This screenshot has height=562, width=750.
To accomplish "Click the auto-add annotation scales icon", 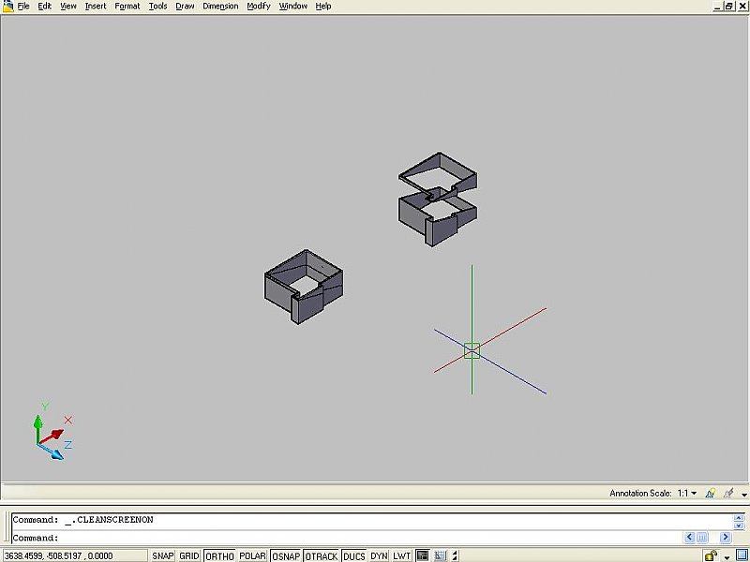I will (728, 493).
